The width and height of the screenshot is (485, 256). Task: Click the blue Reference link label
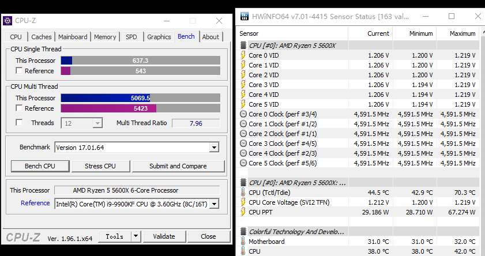[35, 203]
